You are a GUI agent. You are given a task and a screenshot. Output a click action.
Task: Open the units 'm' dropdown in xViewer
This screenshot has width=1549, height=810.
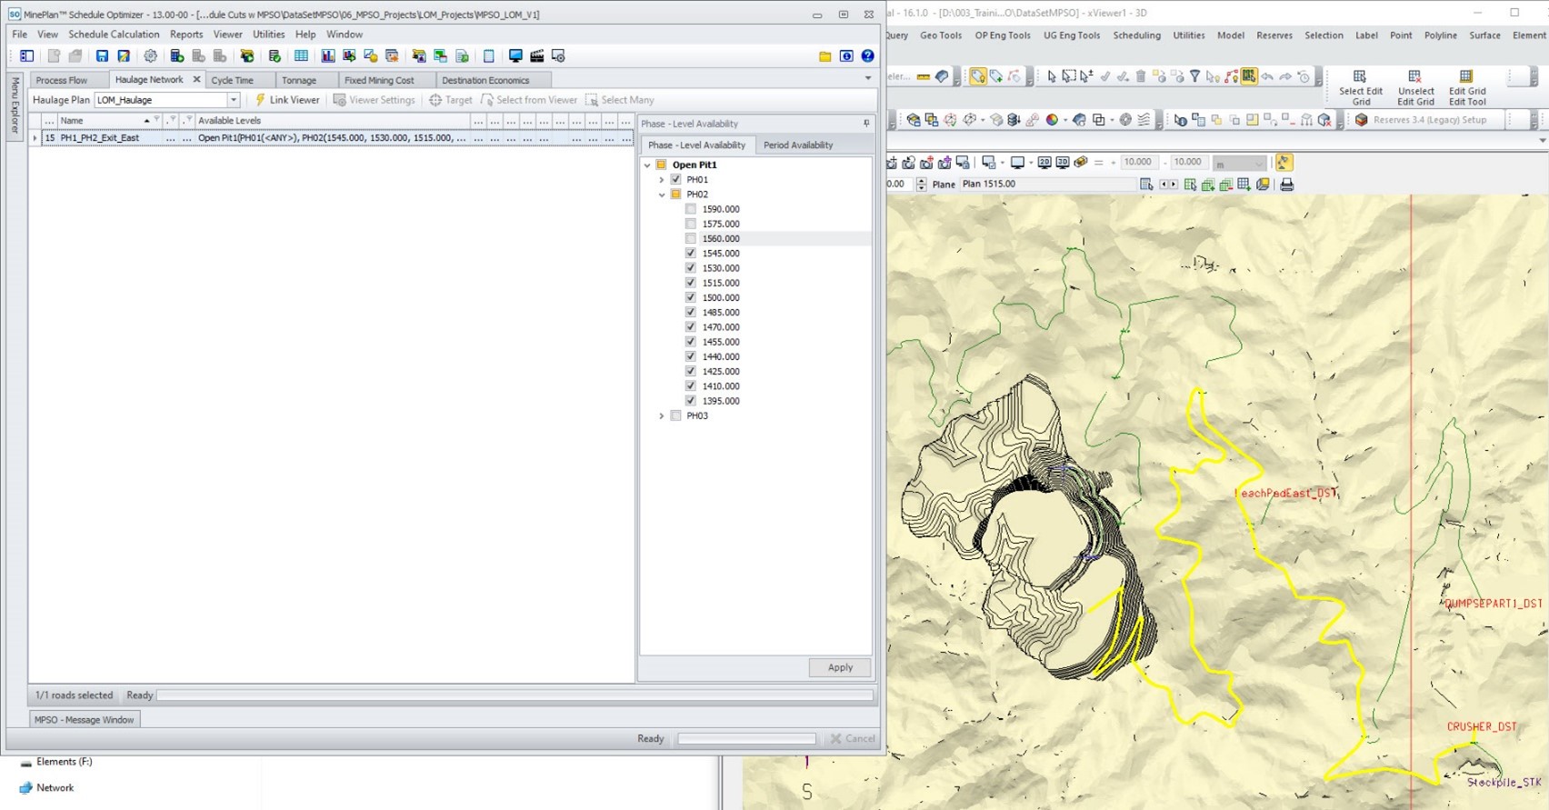click(1259, 164)
